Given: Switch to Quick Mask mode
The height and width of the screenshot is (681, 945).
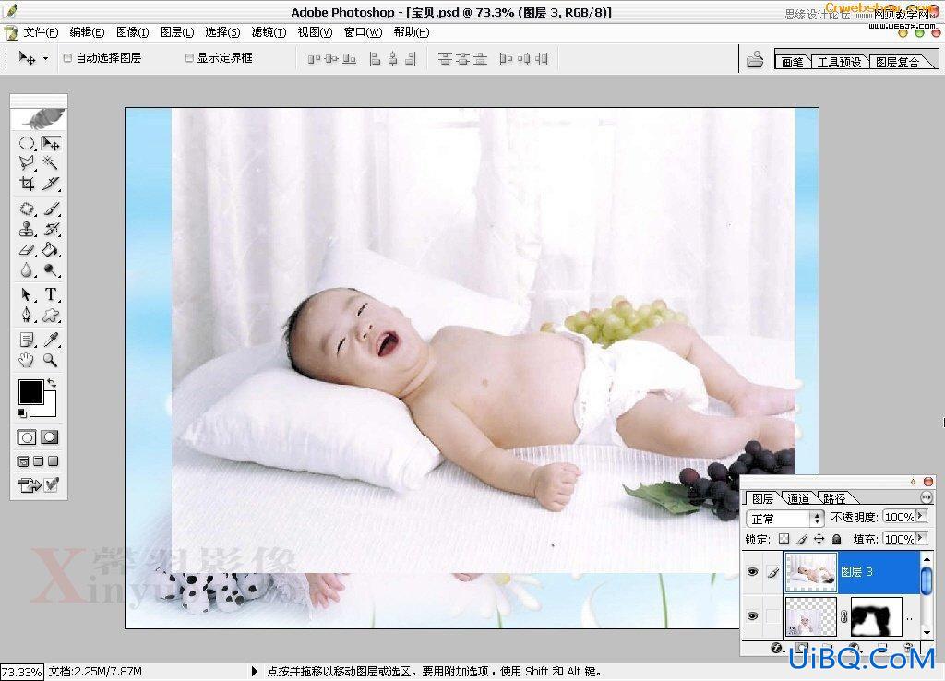Looking at the screenshot, I should pyautogui.click(x=50, y=437).
